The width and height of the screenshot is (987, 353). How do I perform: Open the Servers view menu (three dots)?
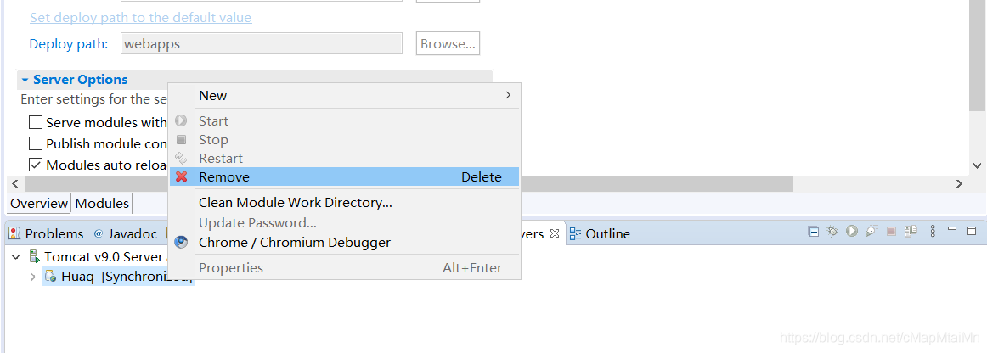point(933,232)
